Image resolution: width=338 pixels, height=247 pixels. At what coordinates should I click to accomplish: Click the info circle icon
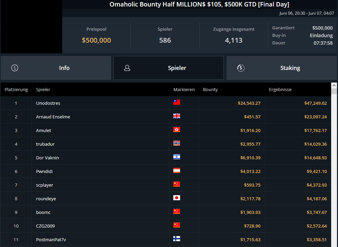[x=15, y=68]
